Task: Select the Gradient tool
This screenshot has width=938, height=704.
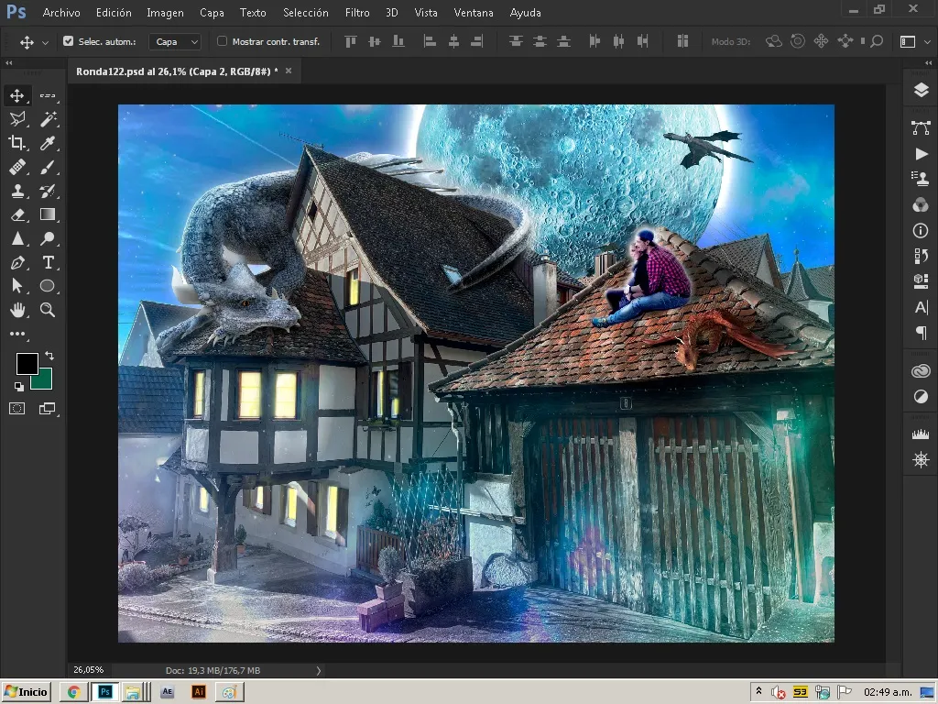Action: [x=48, y=214]
